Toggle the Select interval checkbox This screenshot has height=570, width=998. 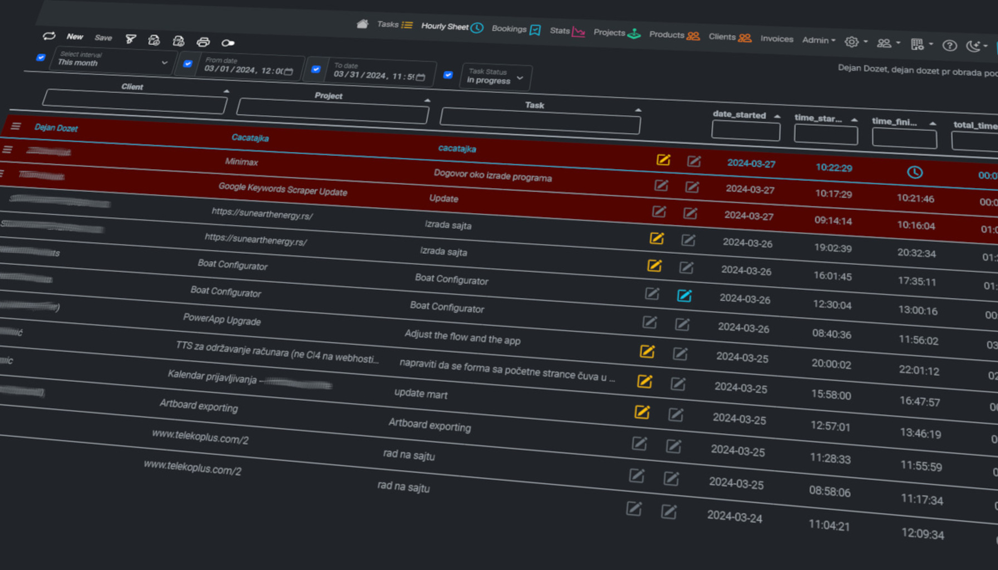click(x=41, y=57)
